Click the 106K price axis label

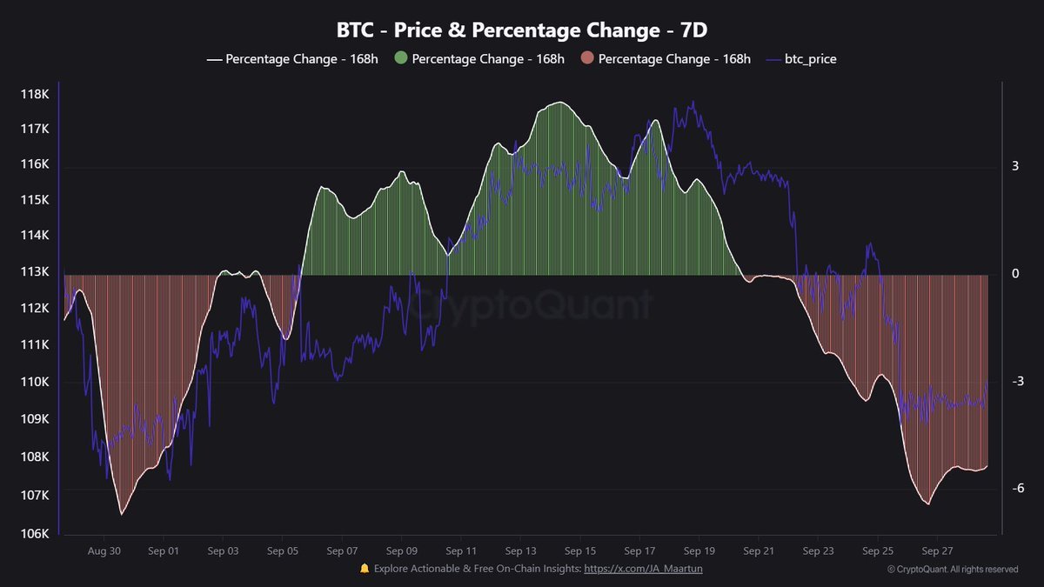tap(34, 533)
